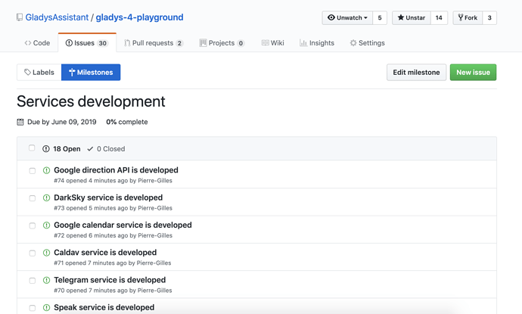Open the Wiki tab

point(272,43)
